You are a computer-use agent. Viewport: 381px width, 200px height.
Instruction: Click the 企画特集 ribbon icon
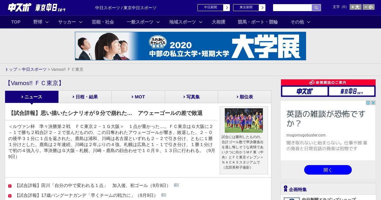coord(285,189)
